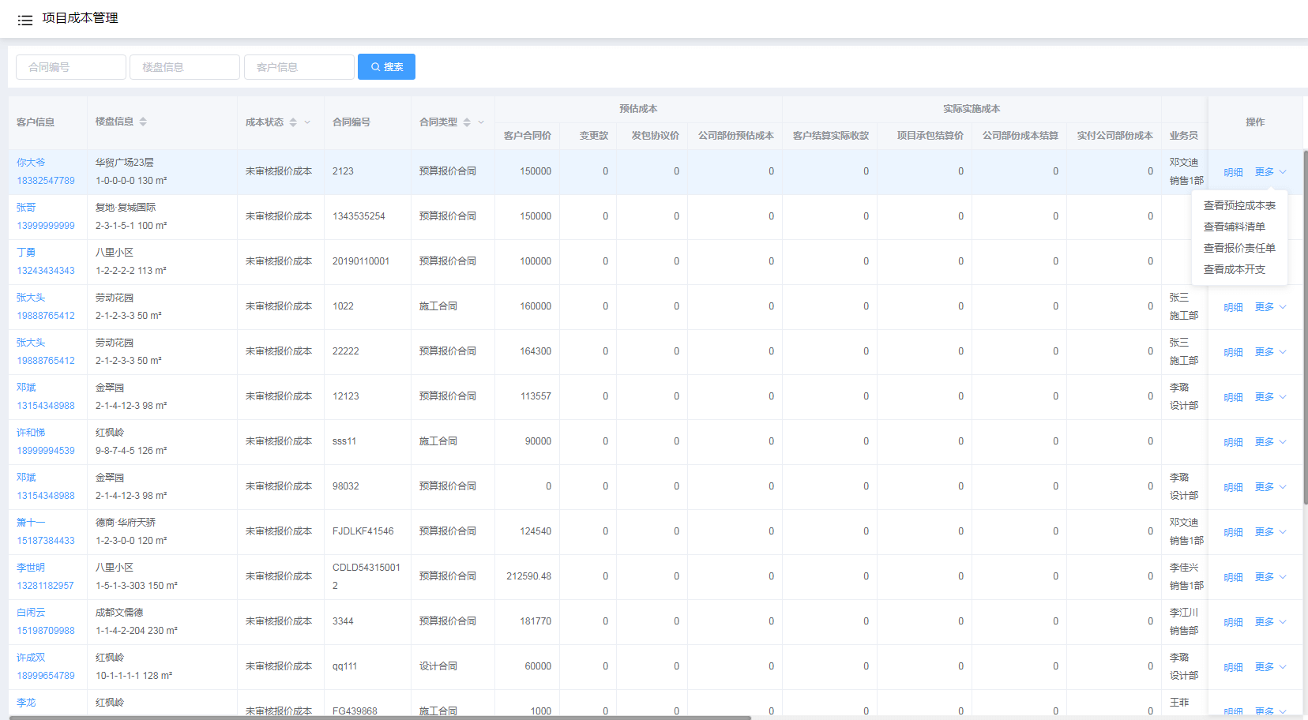Choose 查看成本开支 menu option
The width and height of the screenshot is (1308, 720).
tap(1234, 269)
